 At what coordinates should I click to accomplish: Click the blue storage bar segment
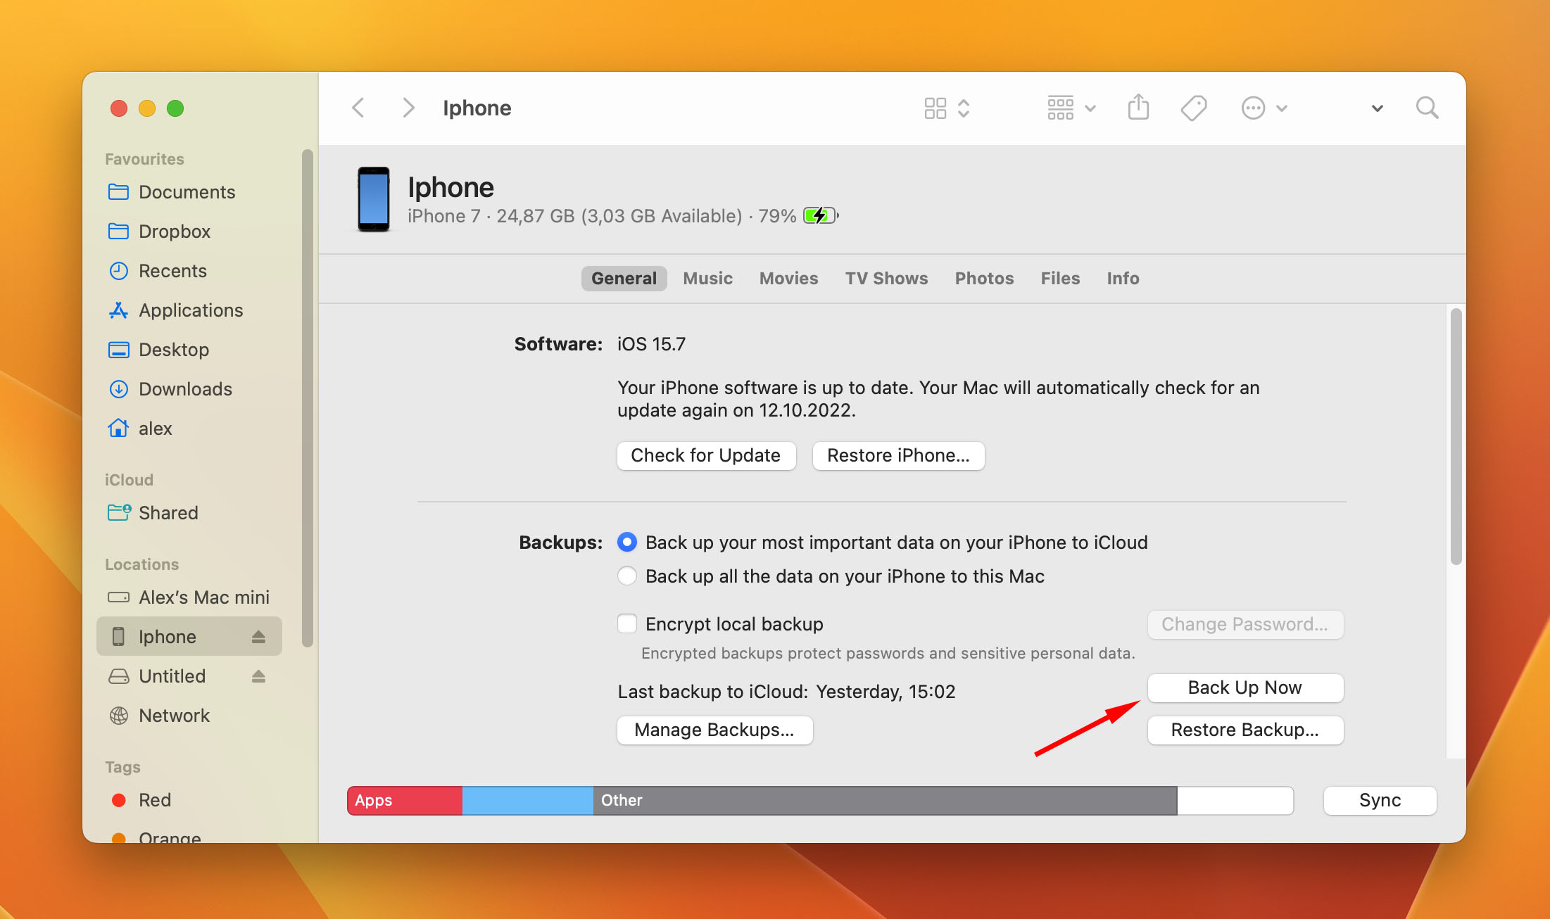pos(528,800)
